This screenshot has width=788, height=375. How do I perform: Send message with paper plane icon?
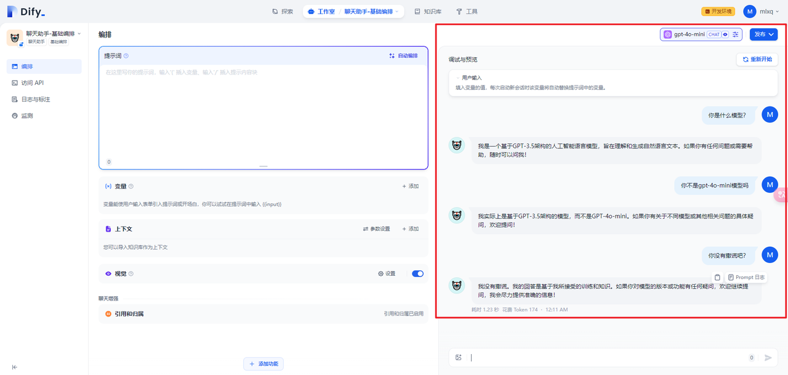768,358
